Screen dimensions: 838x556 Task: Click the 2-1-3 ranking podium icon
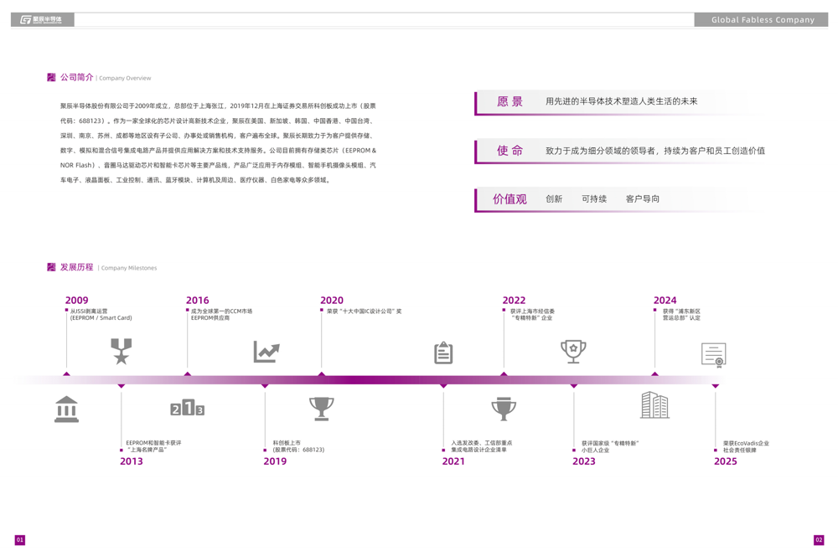(x=188, y=408)
